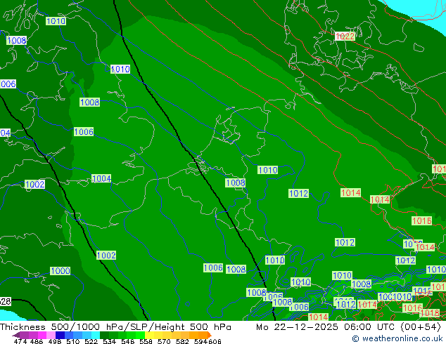Open the weatheronline.co.uk copyright link

[x=397, y=338]
